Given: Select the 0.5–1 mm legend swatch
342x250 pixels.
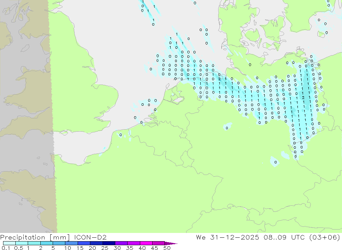Looking at the screenshot, I should pyautogui.click(x=22, y=243).
